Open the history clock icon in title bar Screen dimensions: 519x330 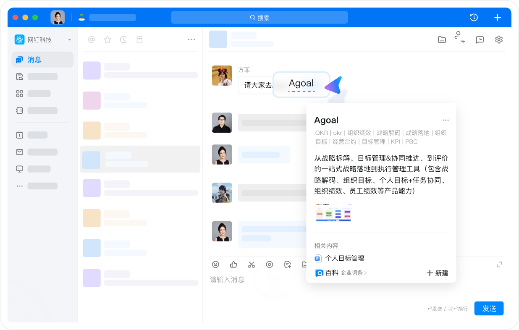(474, 17)
